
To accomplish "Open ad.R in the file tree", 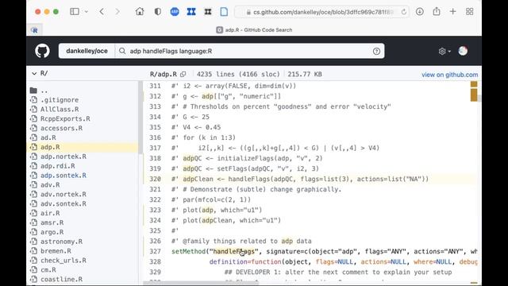I will pyautogui.click(x=48, y=137).
